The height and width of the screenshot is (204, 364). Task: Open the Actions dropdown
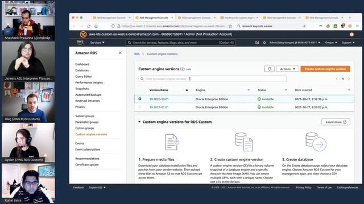point(287,69)
